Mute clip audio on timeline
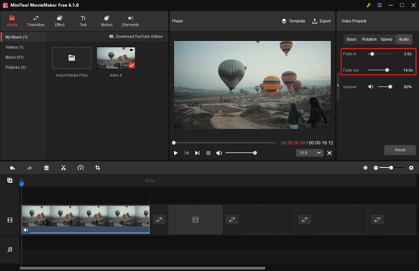Screen dimensions: 419x271 (x=26, y=230)
